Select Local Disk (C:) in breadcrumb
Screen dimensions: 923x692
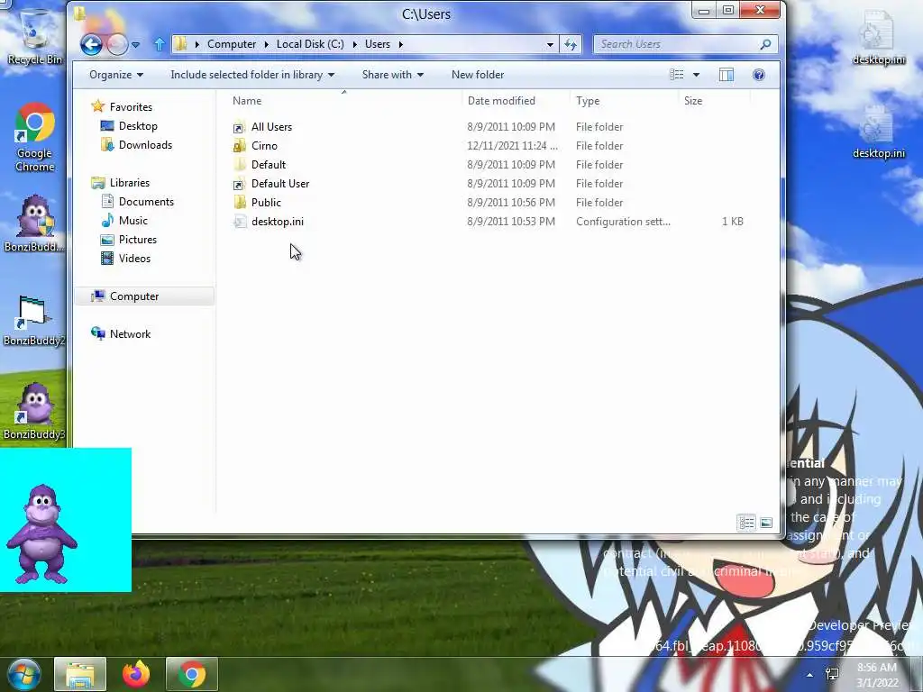pyautogui.click(x=310, y=44)
